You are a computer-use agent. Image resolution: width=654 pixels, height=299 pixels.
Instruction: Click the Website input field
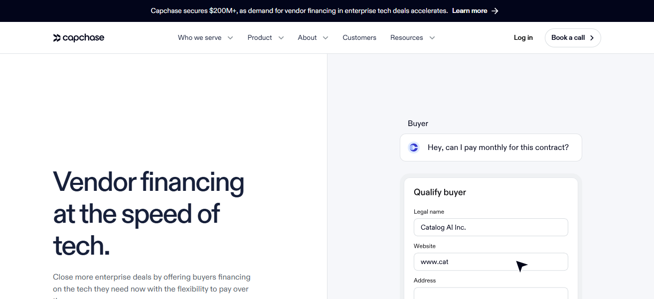point(491,262)
